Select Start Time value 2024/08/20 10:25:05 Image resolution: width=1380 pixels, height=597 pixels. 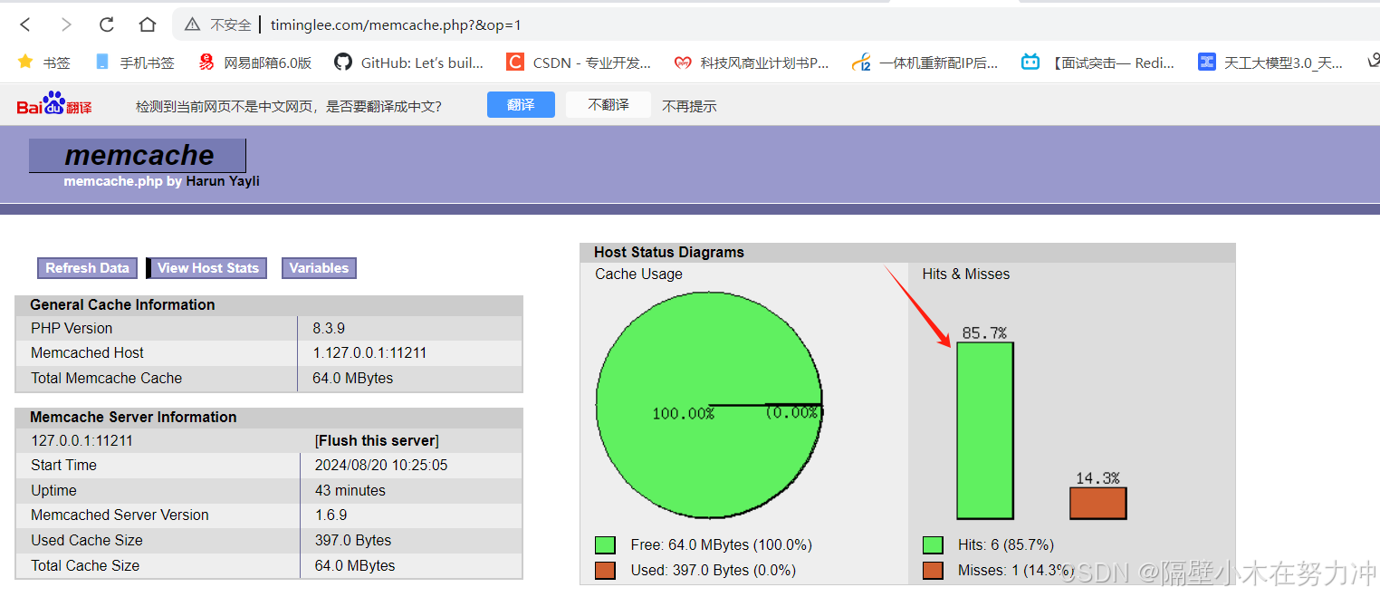point(381,465)
